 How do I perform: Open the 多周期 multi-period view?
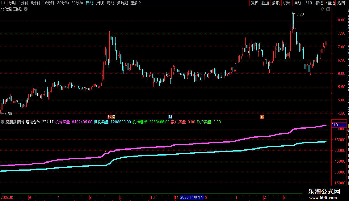(122, 3)
